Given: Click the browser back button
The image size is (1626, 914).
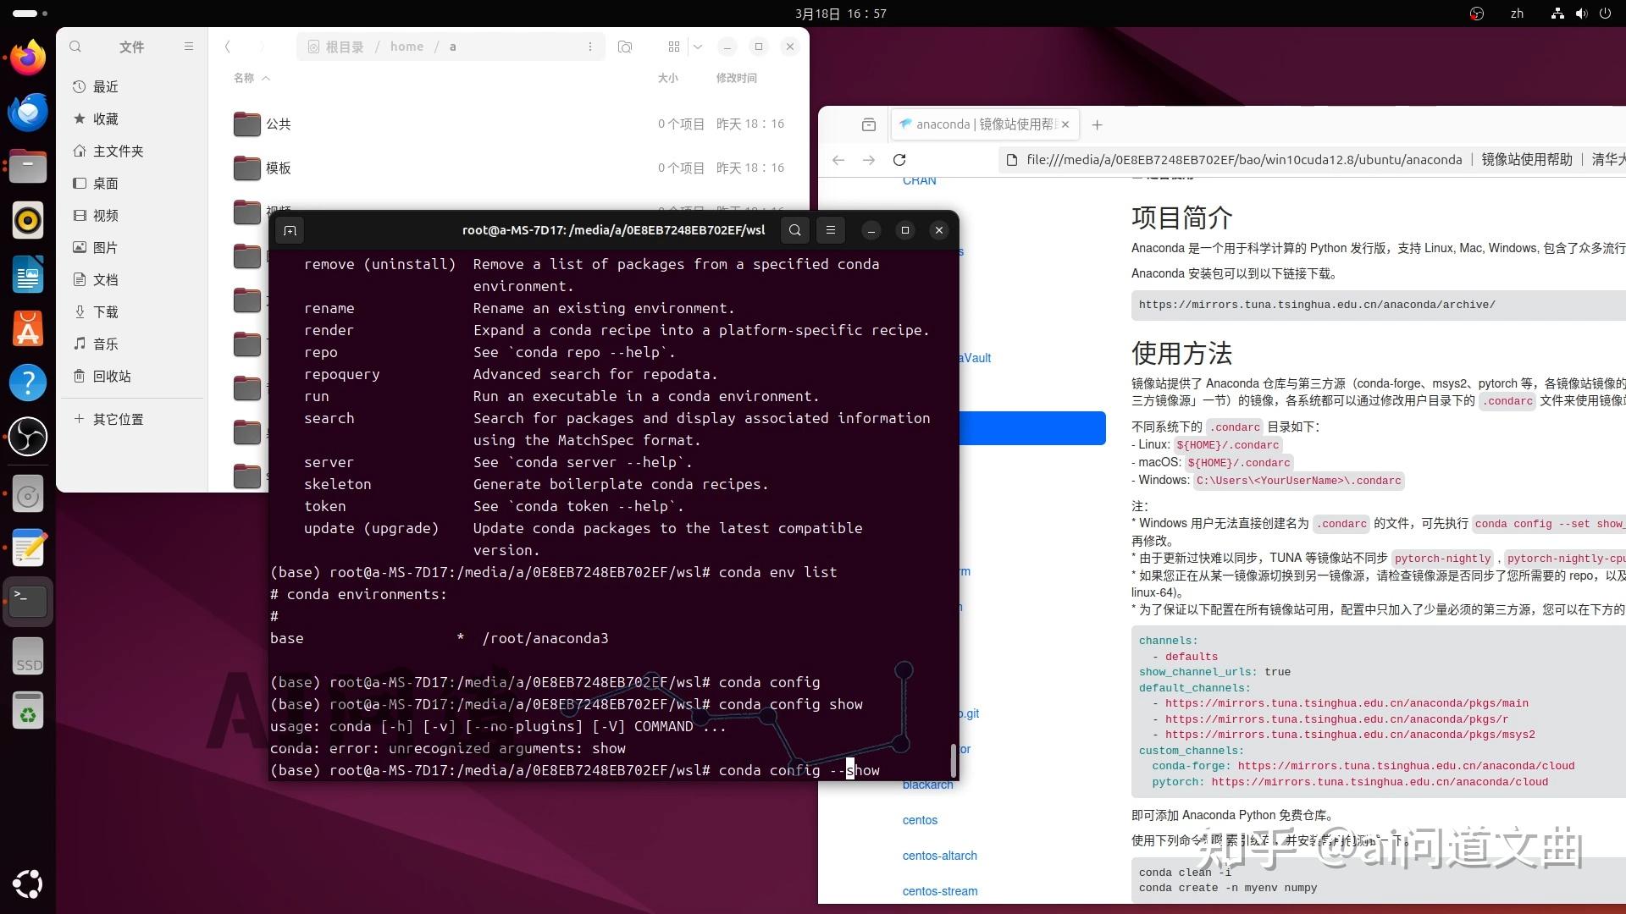Looking at the screenshot, I should (838, 159).
